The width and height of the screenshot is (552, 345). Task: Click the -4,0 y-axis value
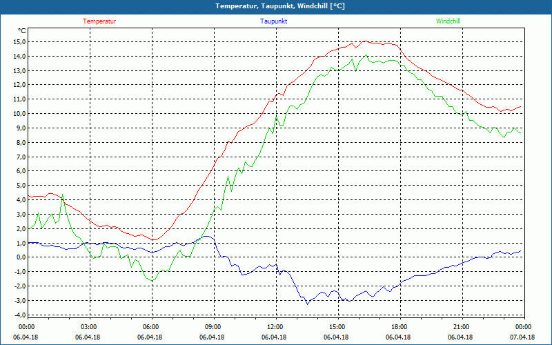pos(20,315)
